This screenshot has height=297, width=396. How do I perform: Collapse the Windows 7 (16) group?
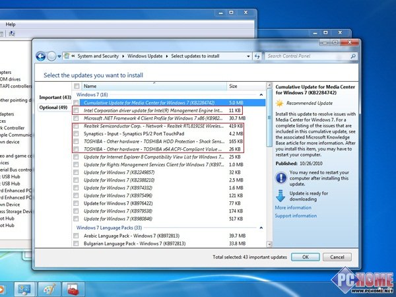pyautogui.click(x=261, y=94)
